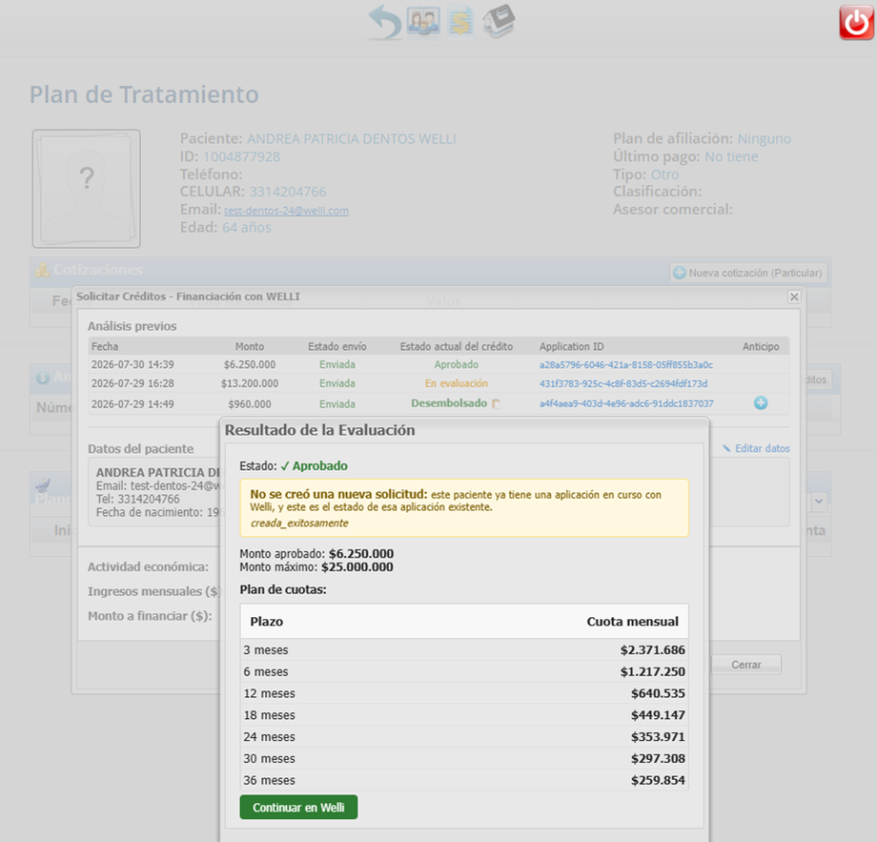Open application ID a28a5796 link
877x842 pixels.
(x=626, y=365)
